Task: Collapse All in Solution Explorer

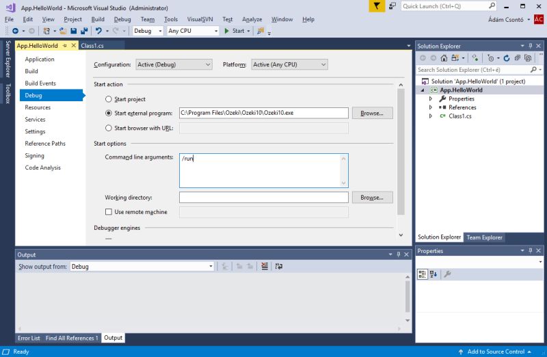Action: click(x=518, y=58)
